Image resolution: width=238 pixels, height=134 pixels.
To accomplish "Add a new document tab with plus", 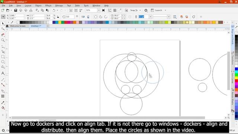I will pos(48,26).
